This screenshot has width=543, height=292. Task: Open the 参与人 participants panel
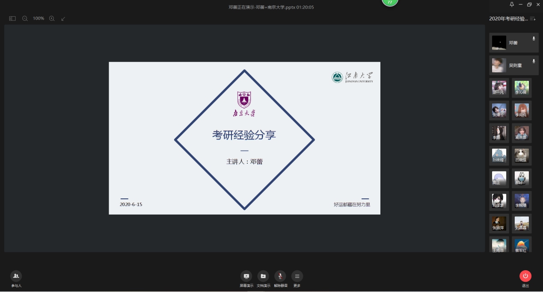click(16, 276)
